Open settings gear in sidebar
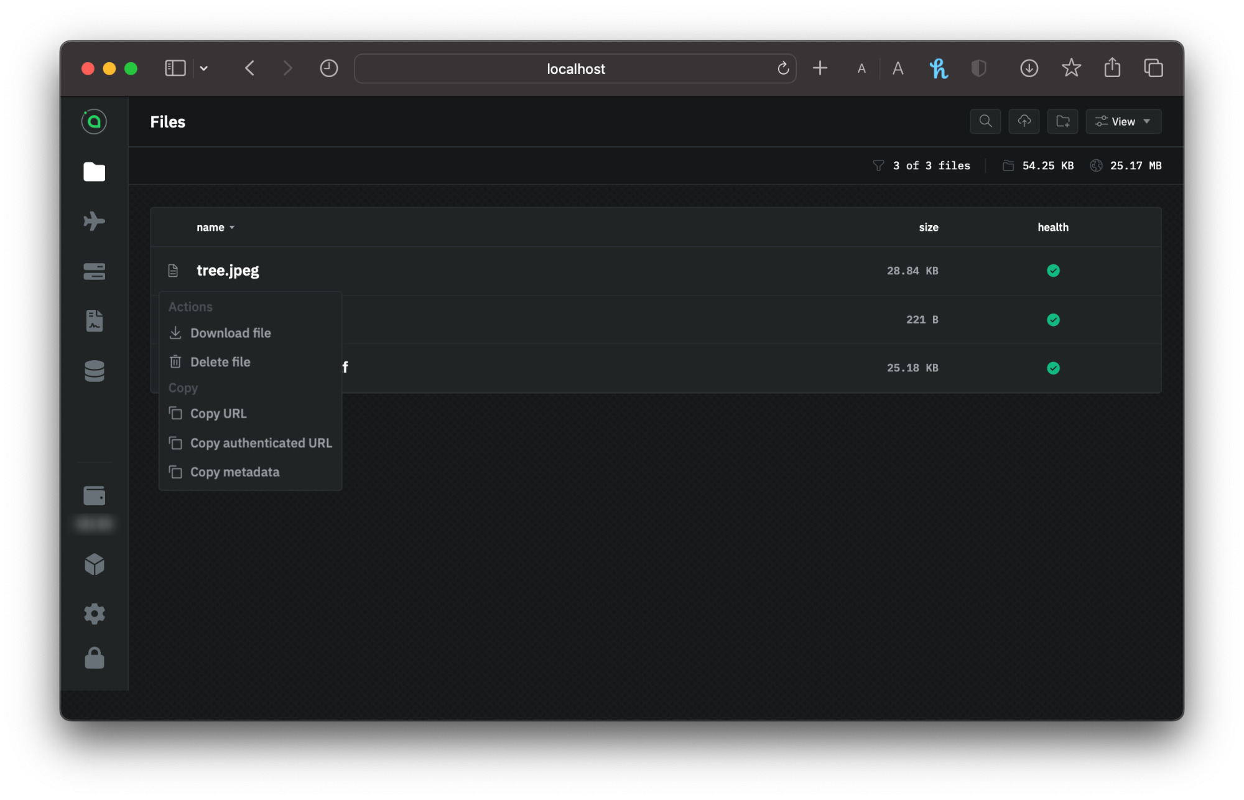1244x800 pixels. click(x=94, y=614)
